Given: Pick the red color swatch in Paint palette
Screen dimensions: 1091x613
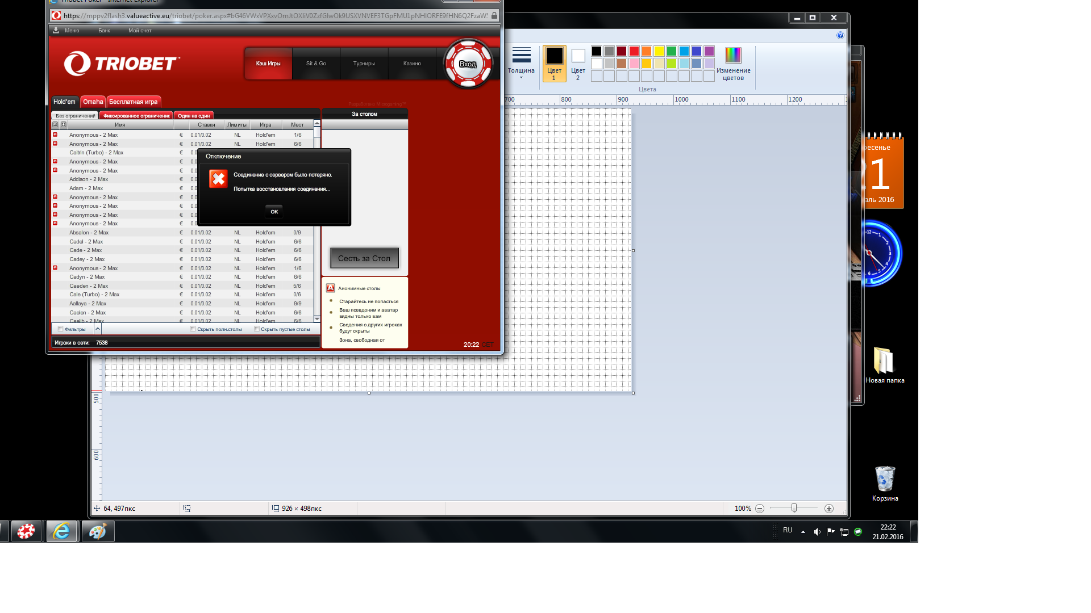Looking at the screenshot, I should point(634,51).
